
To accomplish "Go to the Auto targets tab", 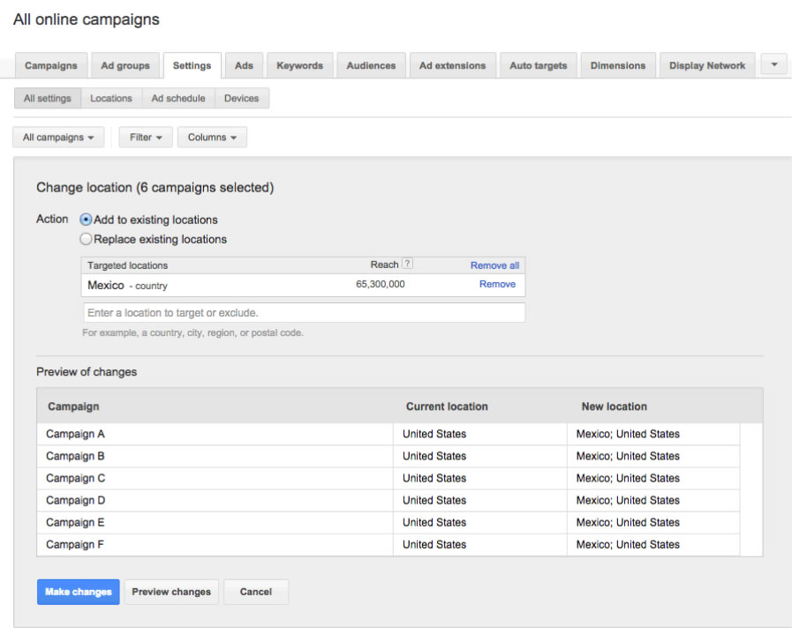I will pos(539,65).
